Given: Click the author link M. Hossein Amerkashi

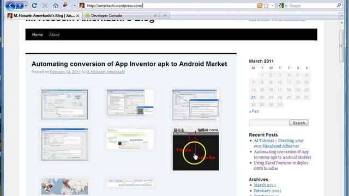Looking at the screenshot, I should [105, 72].
